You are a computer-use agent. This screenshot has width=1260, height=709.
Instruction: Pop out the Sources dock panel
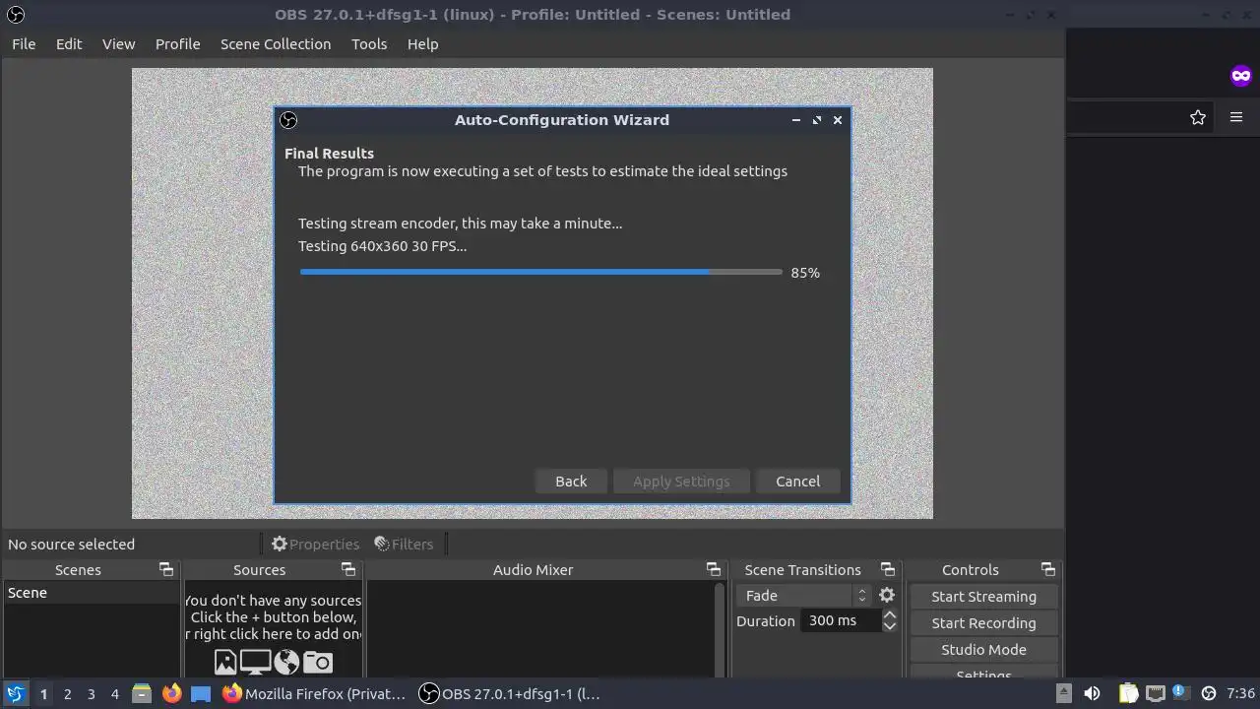click(347, 570)
